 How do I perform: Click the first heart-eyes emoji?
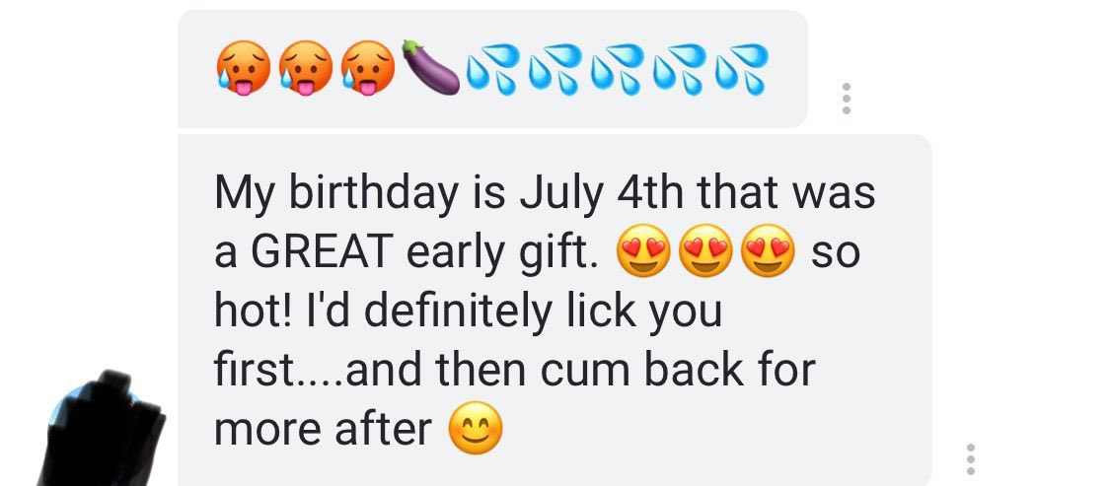point(643,251)
